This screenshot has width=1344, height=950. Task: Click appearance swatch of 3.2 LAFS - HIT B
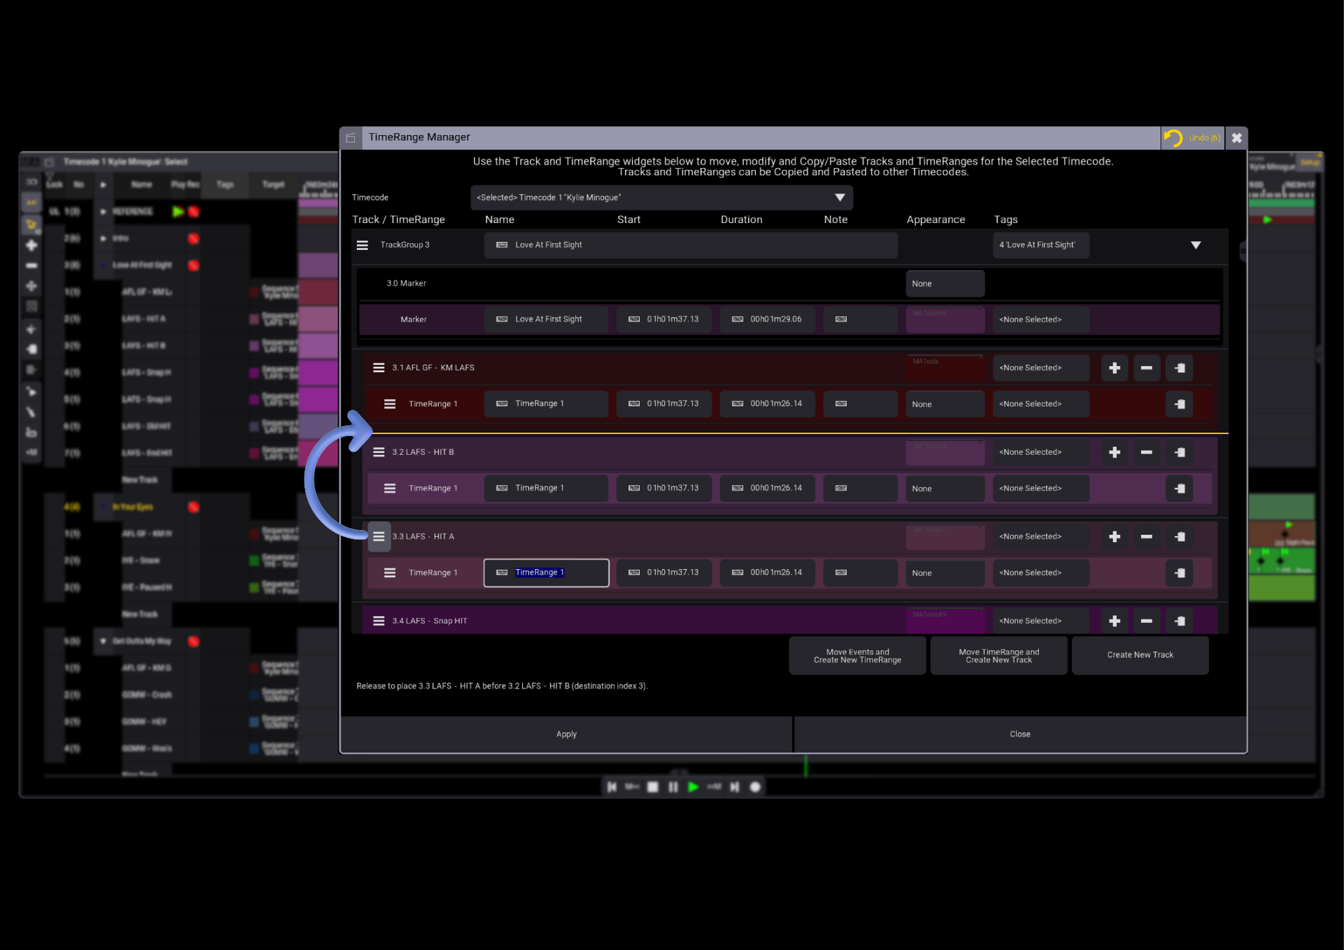click(945, 453)
